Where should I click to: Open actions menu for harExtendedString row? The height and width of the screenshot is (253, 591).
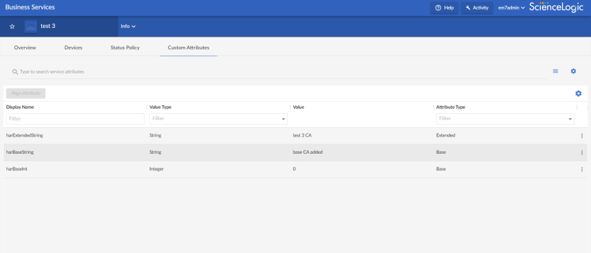point(581,135)
